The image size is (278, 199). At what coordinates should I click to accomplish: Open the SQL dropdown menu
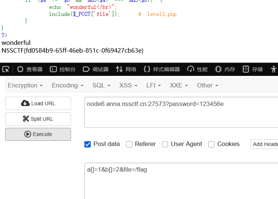[101, 85]
